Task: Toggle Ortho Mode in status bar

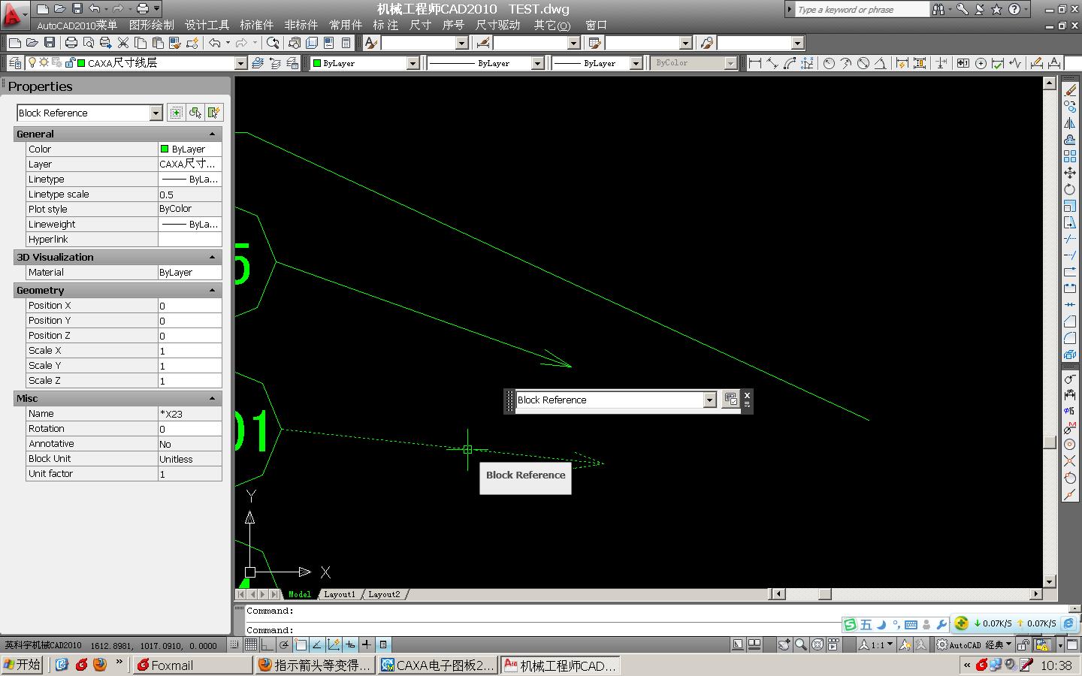Action: pos(267,644)
